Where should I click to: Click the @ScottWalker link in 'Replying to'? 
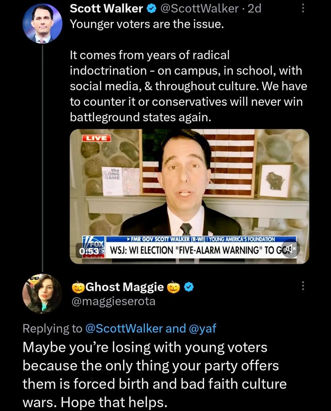click(x=124, y=328)
